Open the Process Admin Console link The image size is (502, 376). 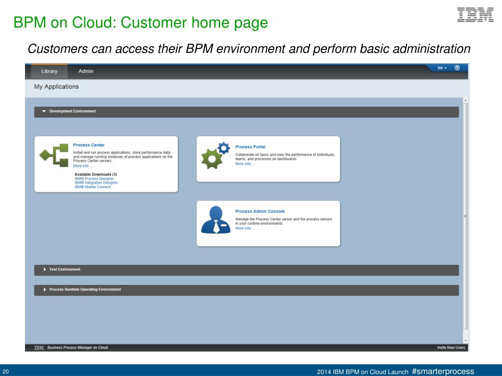click(260, 211)
